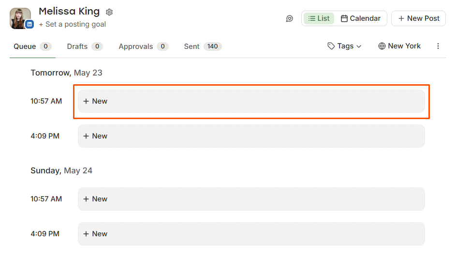Click the LinkedIn badge on the avatar
Screen dimensions: 456x260
point(29,24)
